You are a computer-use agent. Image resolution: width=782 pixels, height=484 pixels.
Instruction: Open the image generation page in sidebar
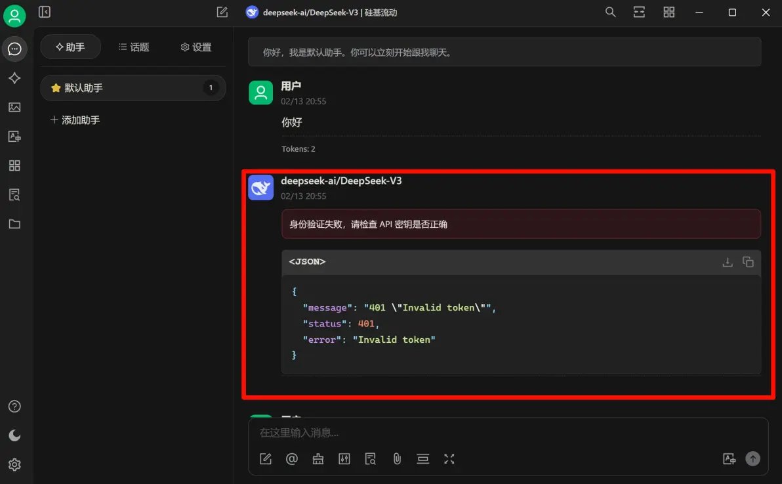(x=14, y=107)
